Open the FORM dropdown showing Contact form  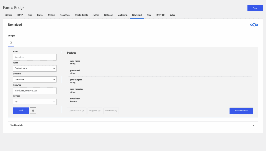35,68
